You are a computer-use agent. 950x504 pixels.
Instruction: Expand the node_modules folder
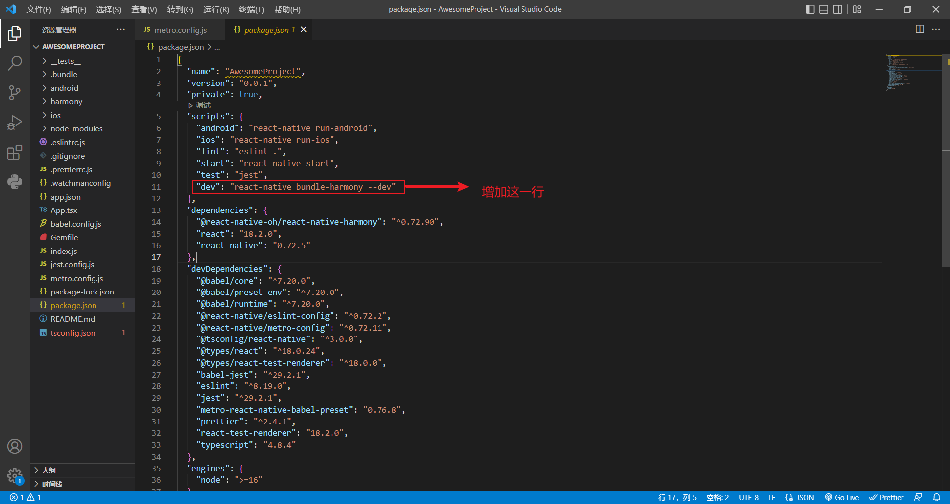(x=82, y=128)
